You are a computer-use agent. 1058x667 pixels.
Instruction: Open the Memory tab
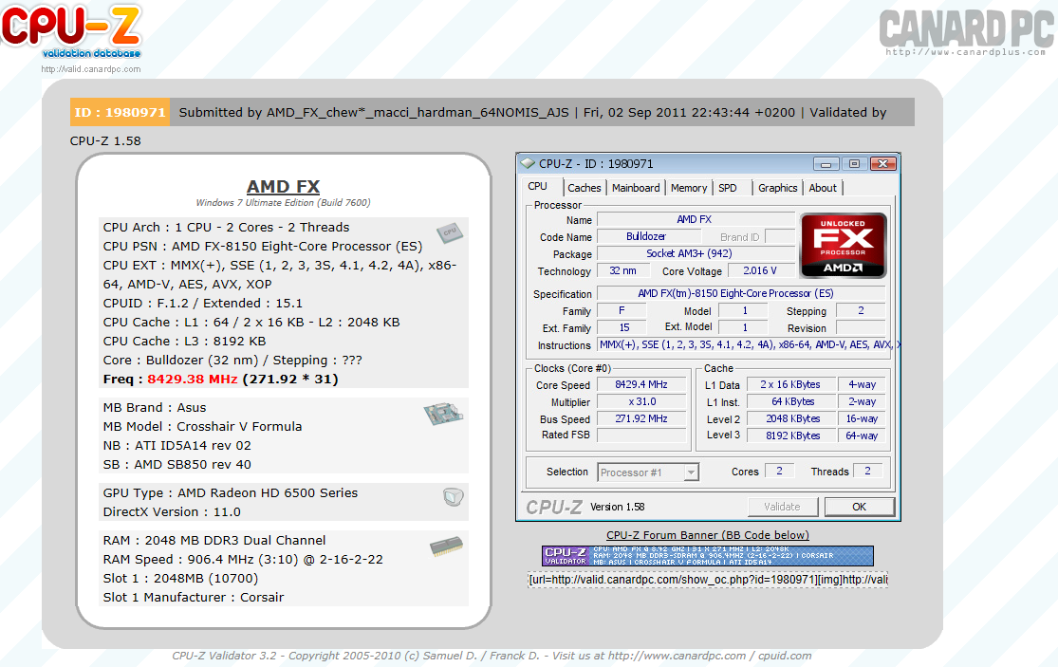pyautogui.click(x=689, y=188)
